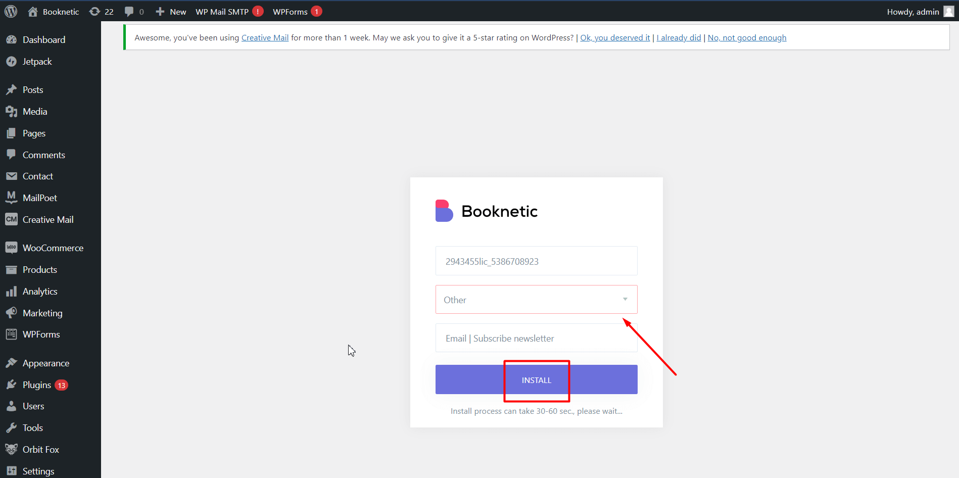Click the WordPress logo icon
This screenshot has width=959, height=478.
(x=11, y=11)
